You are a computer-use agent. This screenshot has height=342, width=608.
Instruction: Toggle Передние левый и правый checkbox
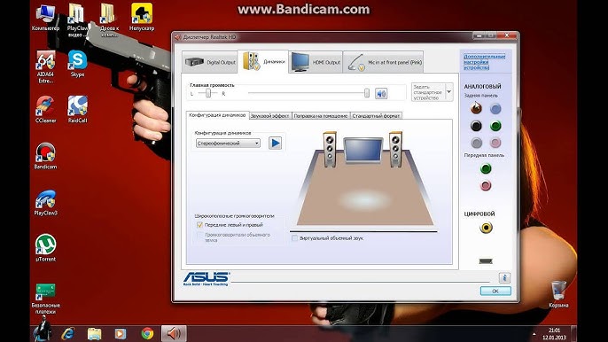(199, 224)
